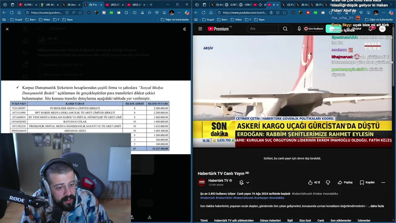This screenshot has width=396, height=223.
Task: Go to YouTube Premium home logo
Action: tap(218, 29)
